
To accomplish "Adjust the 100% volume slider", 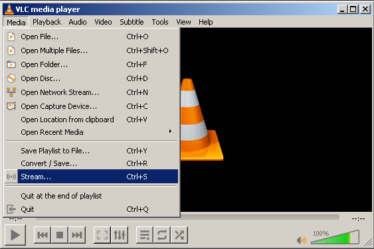I will point(335,237).
